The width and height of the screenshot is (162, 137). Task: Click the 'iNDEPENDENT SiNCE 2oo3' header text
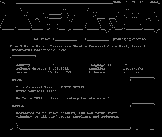[x=135, y=2]
